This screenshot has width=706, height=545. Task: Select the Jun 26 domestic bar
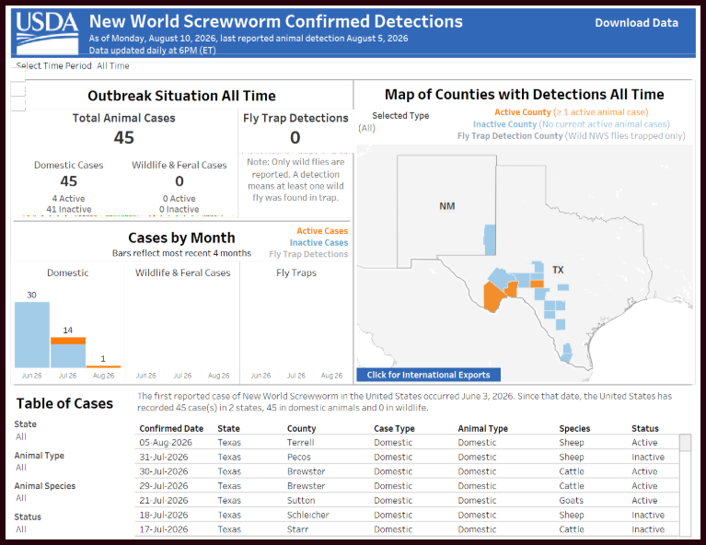click(x=32, y=335)
